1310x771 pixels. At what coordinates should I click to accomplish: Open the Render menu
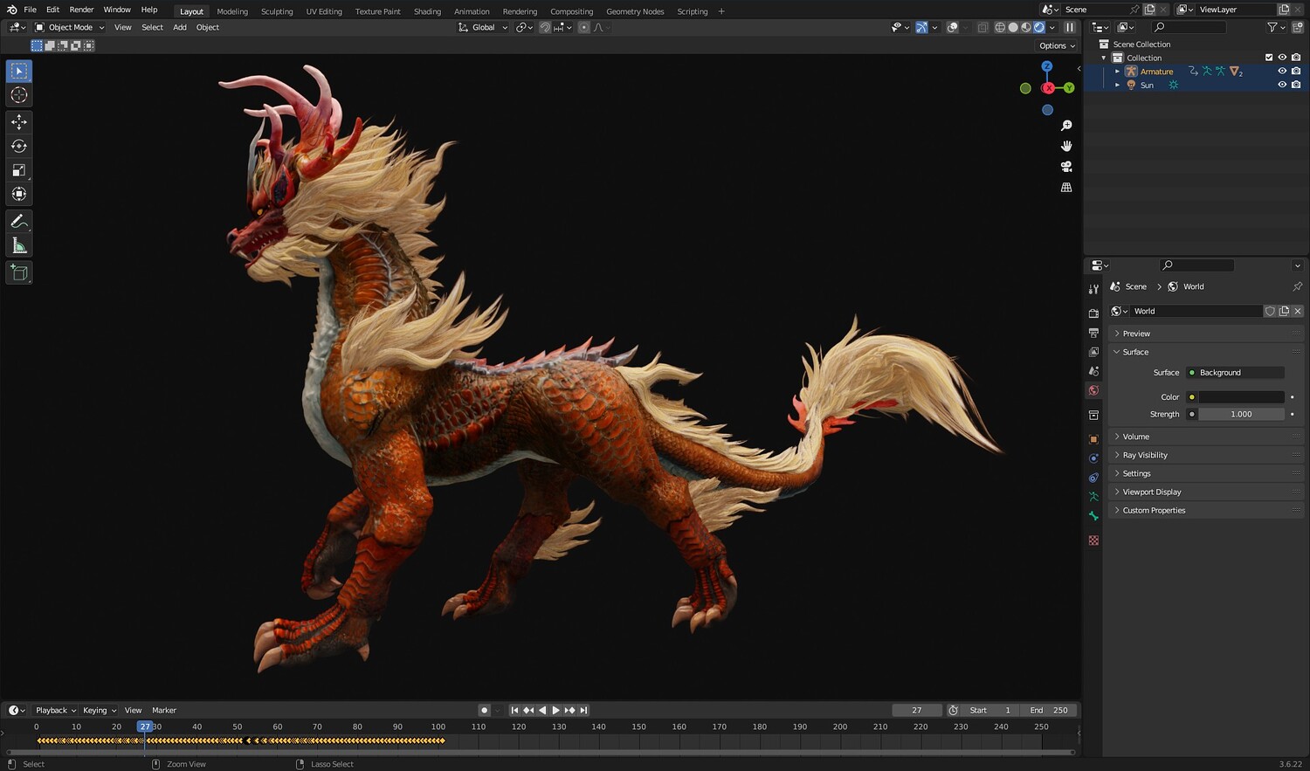point(81,10)
